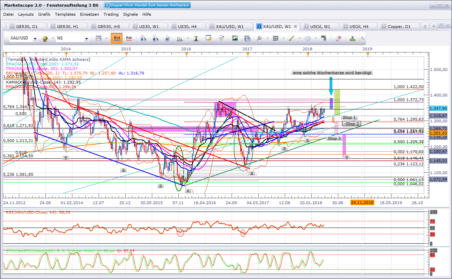Click the green hierarchy tree icon
This screenshot has height=279, width=452.
352,38
